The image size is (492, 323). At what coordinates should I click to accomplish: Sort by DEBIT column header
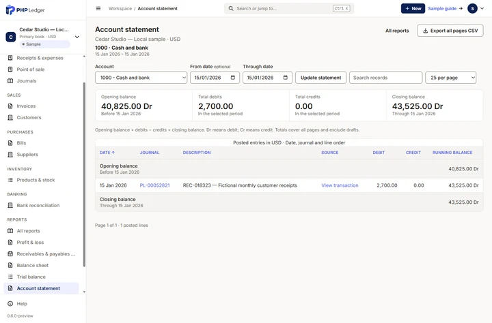pyautogui.click(x=379, y=153)
